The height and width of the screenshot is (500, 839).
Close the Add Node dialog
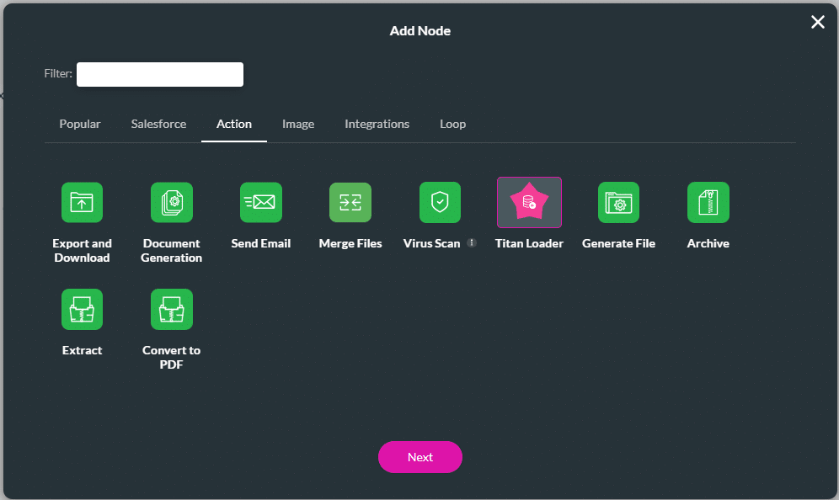[817, 22]
